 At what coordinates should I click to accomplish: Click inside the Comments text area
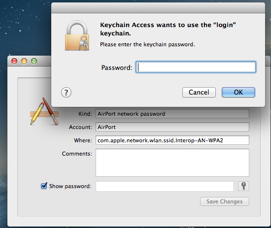pyautogui.click(x=172, y=163)
